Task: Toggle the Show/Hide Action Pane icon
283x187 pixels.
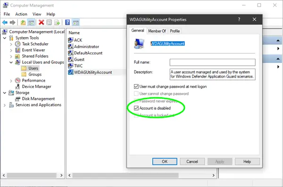Action: point(76,23)
